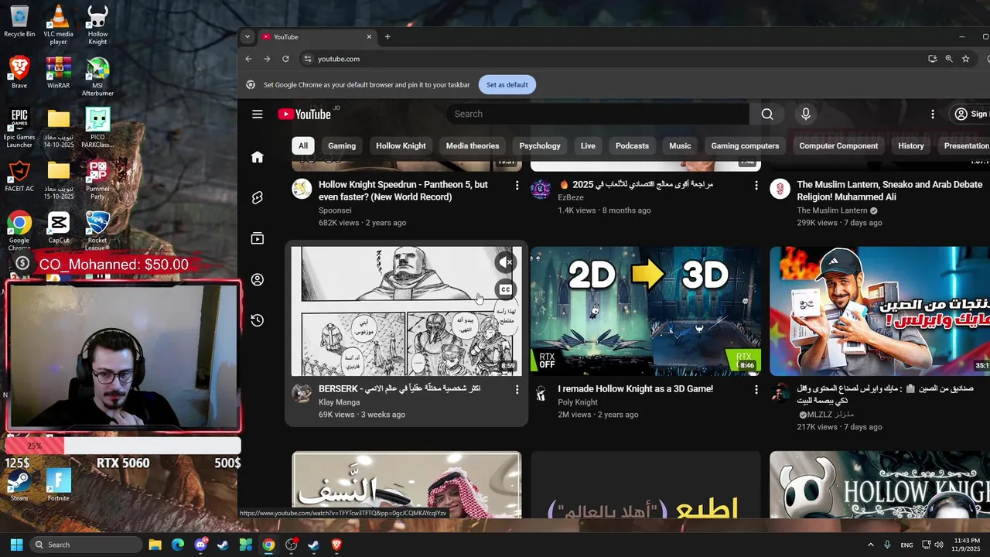Screen dimensions: 990x557
Task: Reload the page in Chrome
Action: [x=285, y=59]
